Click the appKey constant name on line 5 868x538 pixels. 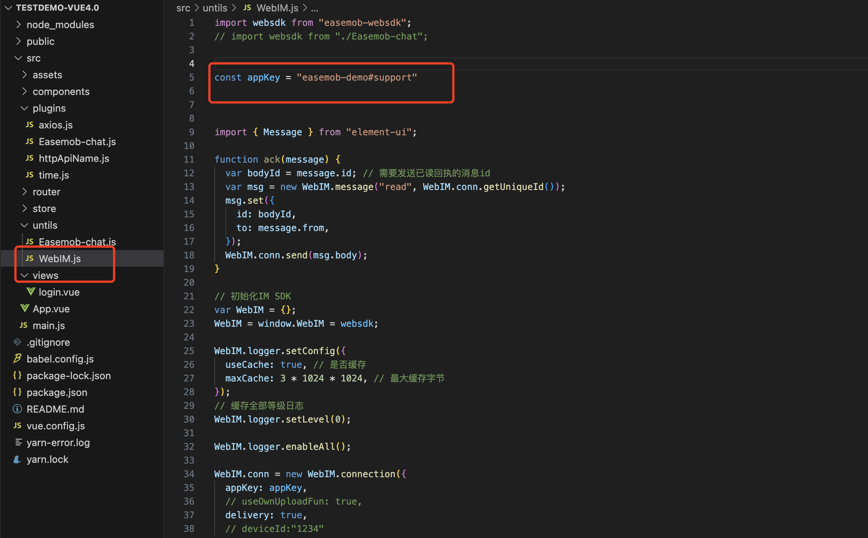(x=263, y=78)
